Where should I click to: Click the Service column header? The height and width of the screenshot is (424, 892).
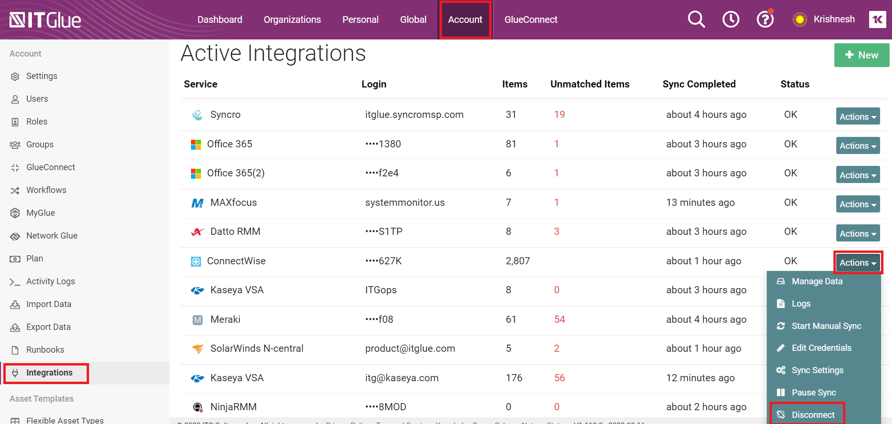[x=200, y=84]
